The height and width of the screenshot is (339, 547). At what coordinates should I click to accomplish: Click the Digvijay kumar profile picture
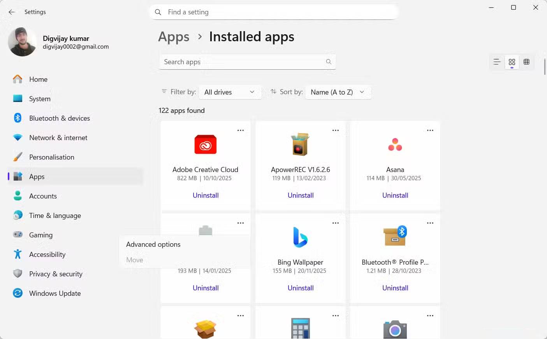23,41
